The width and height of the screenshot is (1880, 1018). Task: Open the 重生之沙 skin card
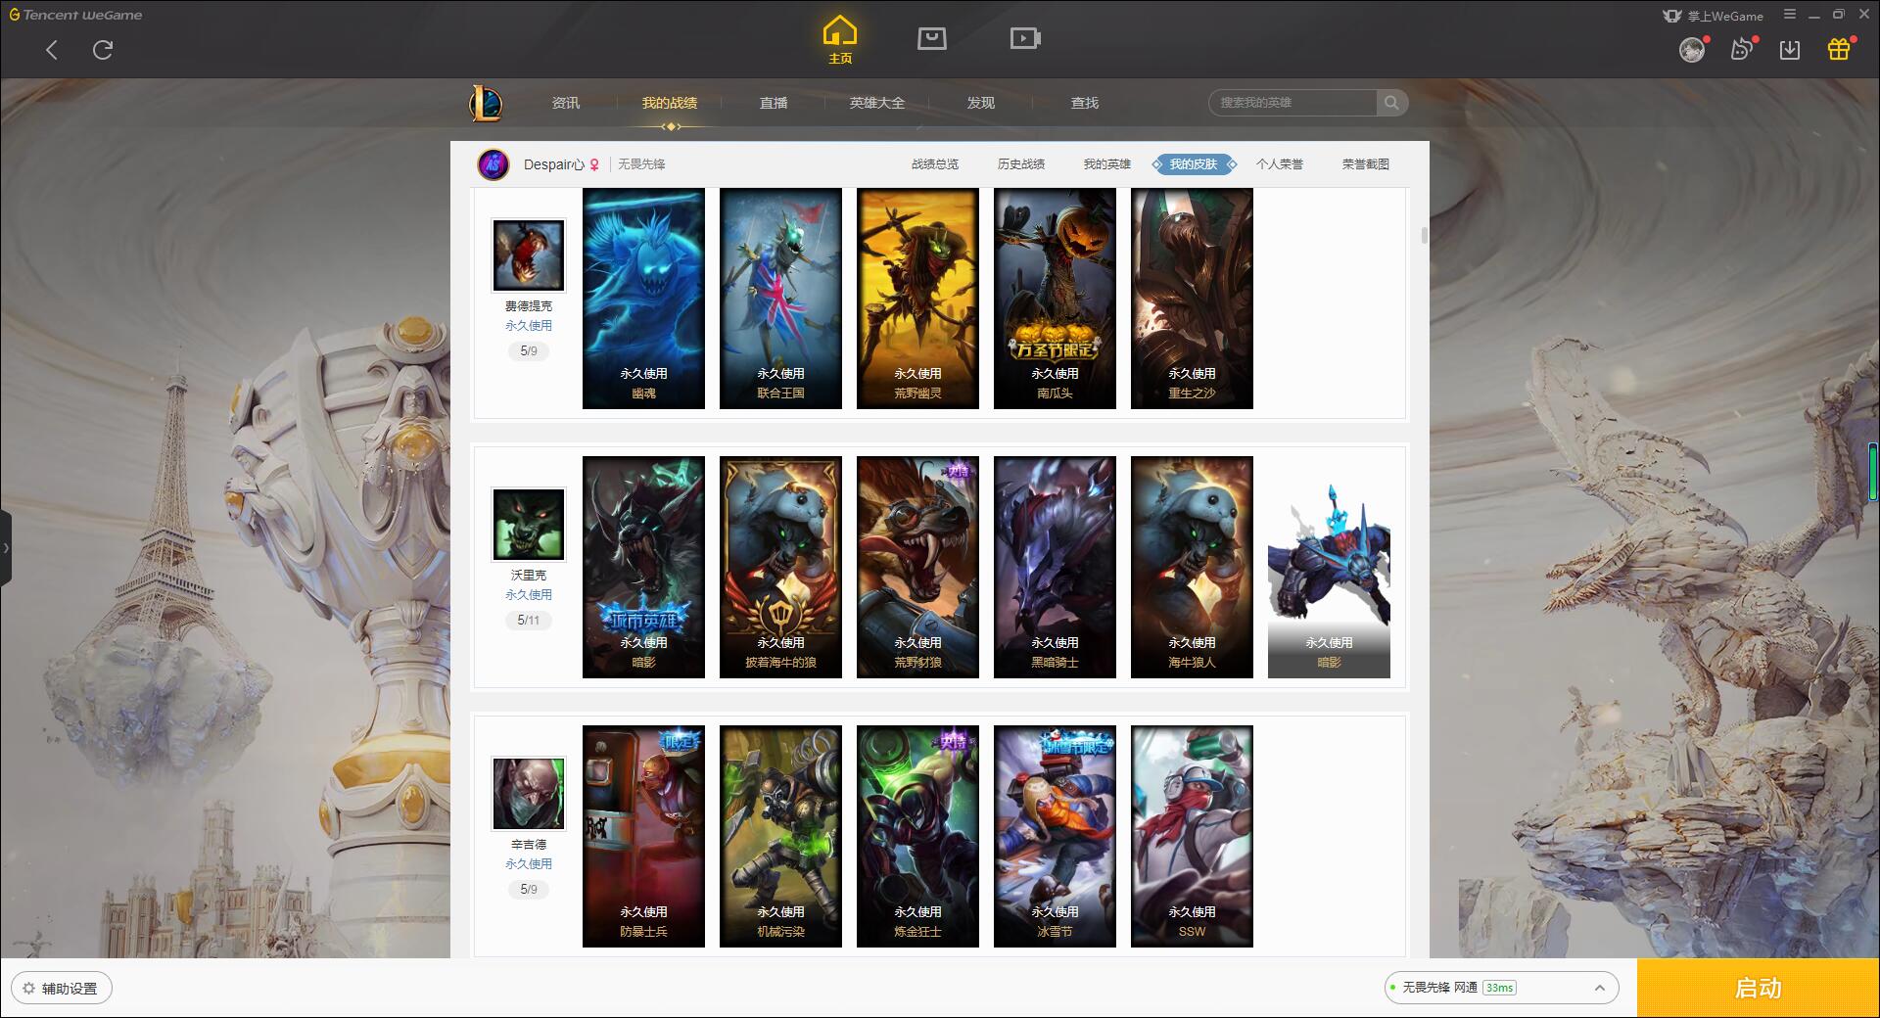1192,299
